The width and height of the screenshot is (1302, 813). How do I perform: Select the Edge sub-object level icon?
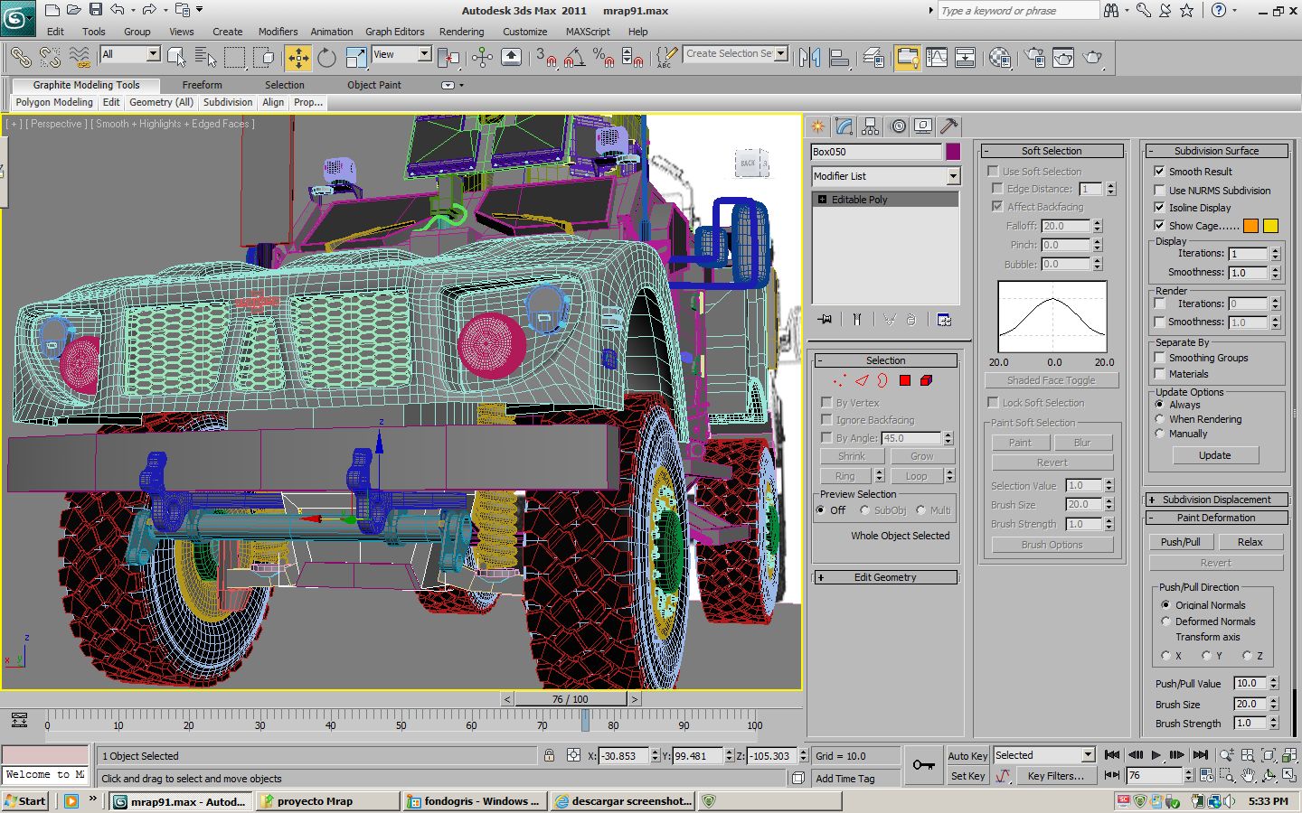point(862,380)
